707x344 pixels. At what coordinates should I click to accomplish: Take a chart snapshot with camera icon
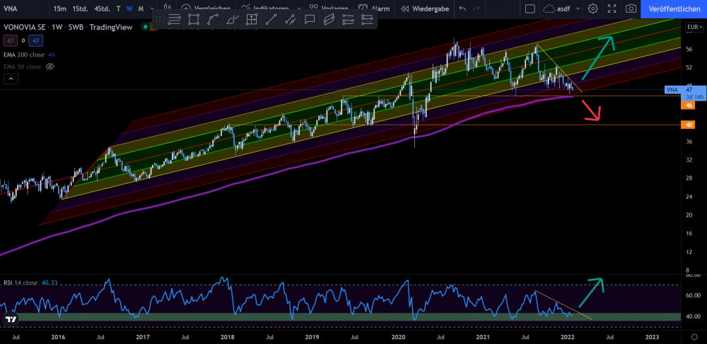pos(631,8)
